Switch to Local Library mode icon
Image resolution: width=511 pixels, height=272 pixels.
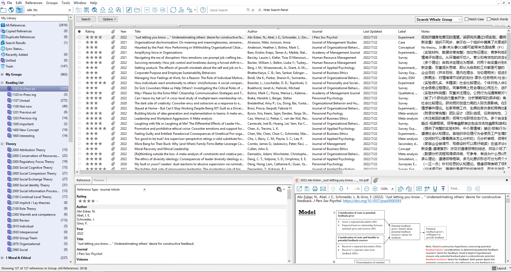pyautogui.click(x=3, y=10)
